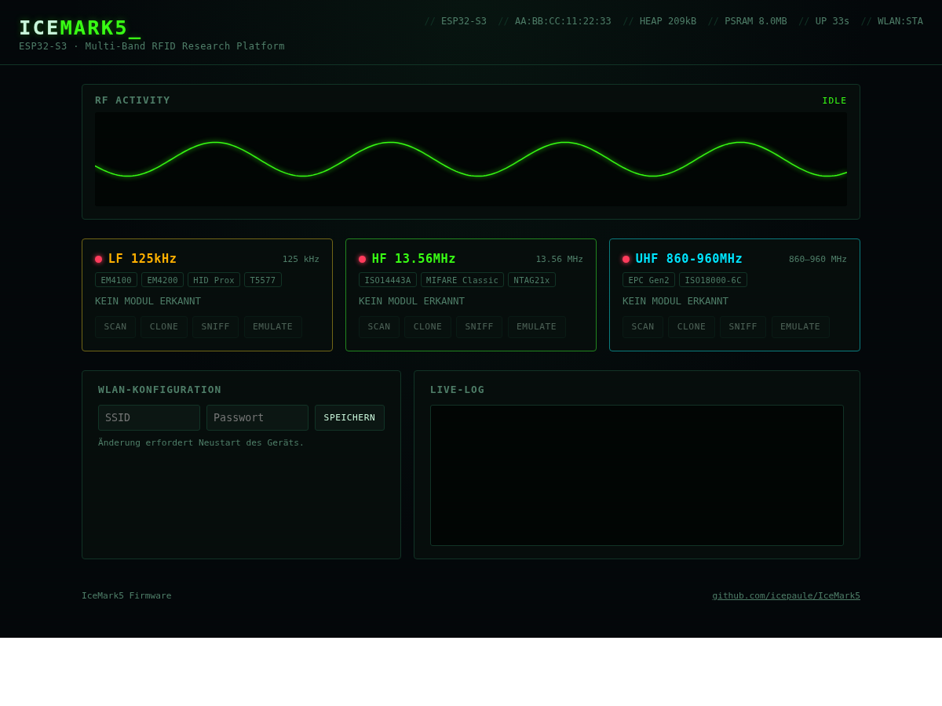The width and height of the screenshot is (942, 706).
Task: Start SNIFF in the UHF 860-960MHz card
Action: pyautogui.click(x=743, y=327)
